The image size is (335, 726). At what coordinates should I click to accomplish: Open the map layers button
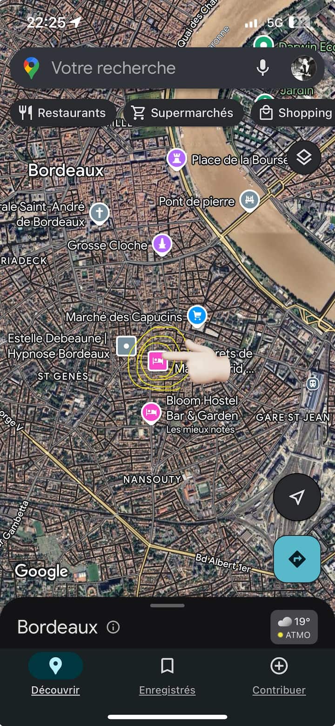(x=304, y=158)
